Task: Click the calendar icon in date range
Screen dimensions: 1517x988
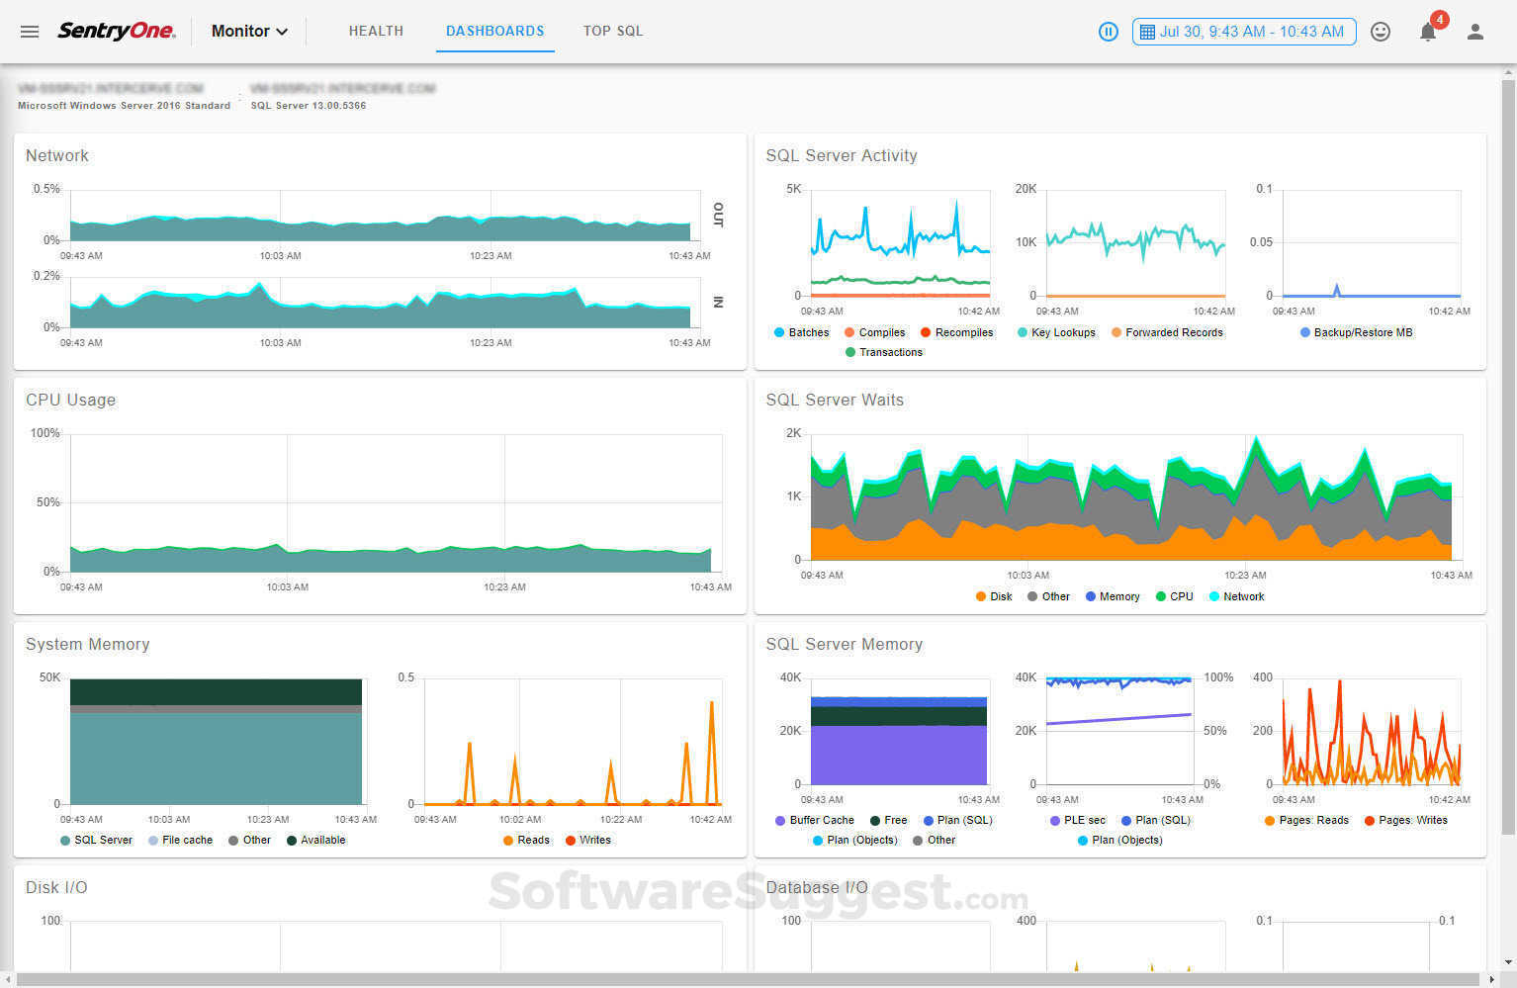Action: 1147,32
